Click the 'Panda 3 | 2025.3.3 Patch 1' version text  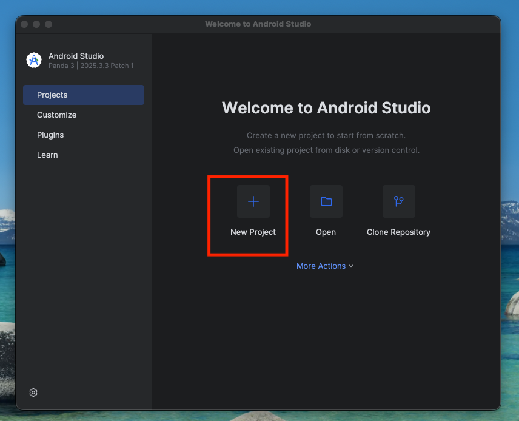91,66
